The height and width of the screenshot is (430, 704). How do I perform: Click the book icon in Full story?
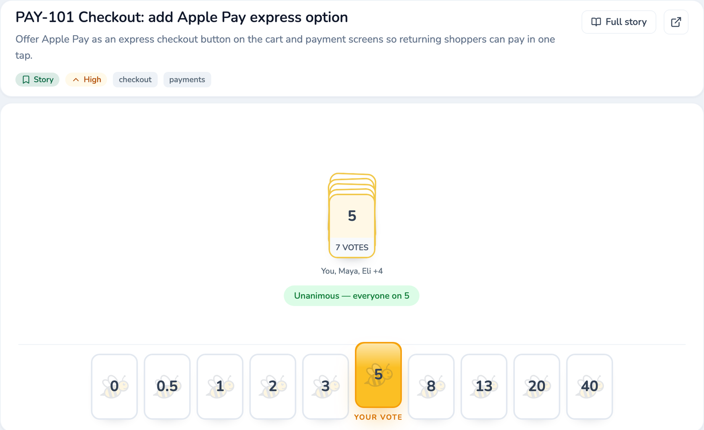(x=596, y=22)
